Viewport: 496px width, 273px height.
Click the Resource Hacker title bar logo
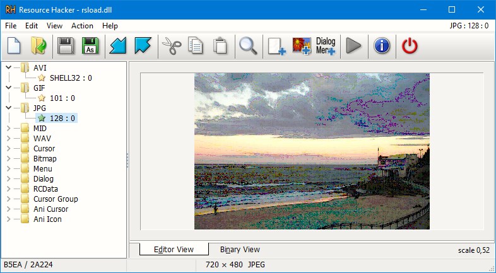[x=10, y=10]
